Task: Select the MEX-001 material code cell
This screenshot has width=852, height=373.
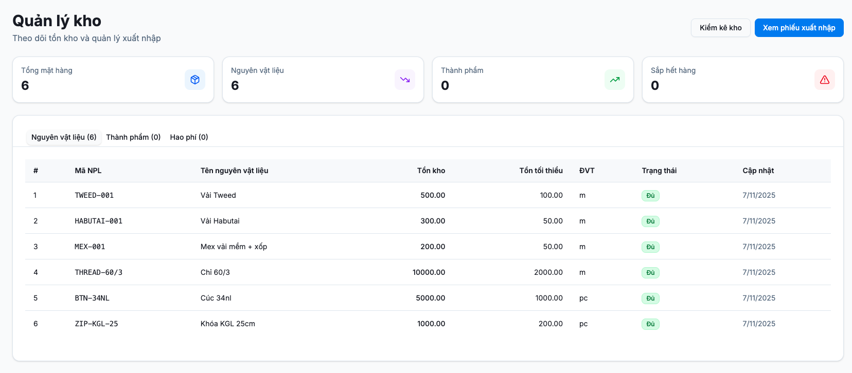Action: coord(90,247)
